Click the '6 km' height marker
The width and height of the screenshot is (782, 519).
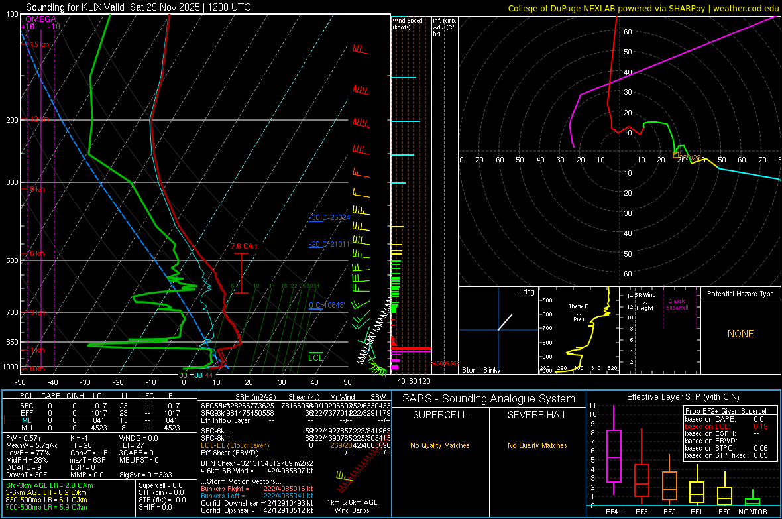click(37, 253)
